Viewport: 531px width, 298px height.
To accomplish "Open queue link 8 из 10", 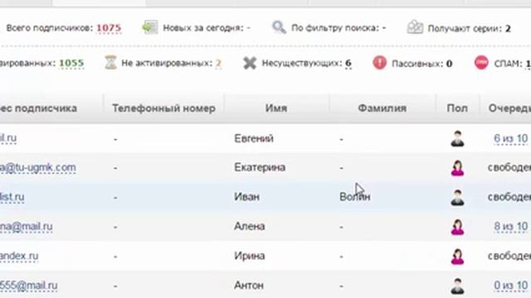I will tap(511, 226).
